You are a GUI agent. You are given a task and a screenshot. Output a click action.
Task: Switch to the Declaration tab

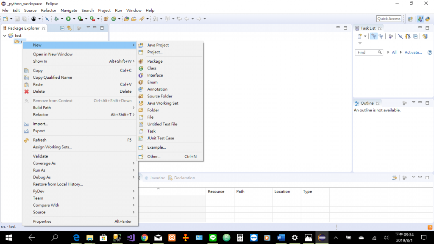click(181, 178)
